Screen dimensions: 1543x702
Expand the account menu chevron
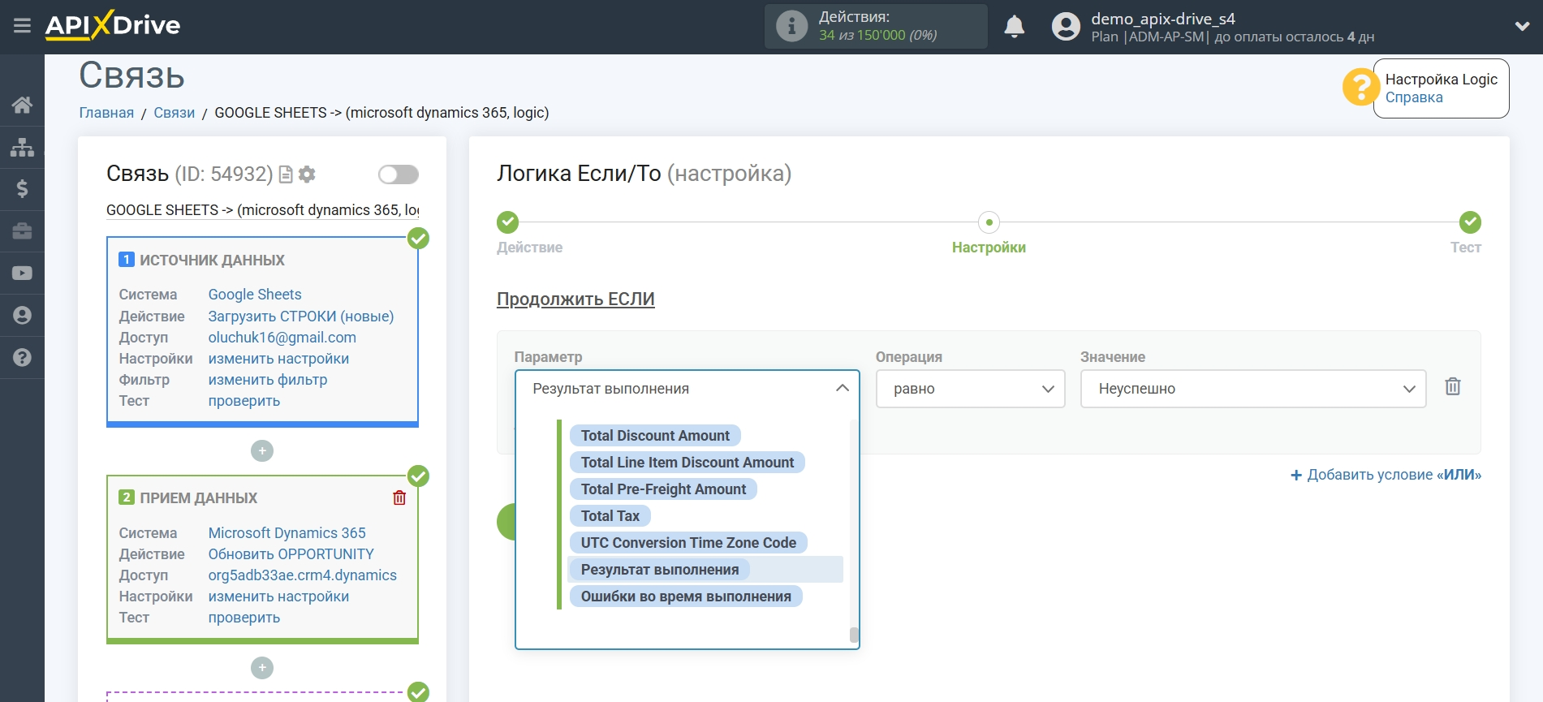(1522, 27)
